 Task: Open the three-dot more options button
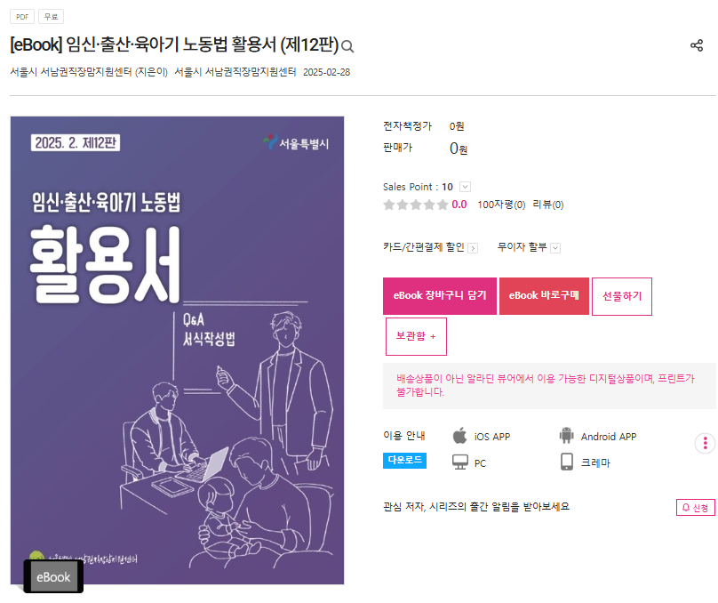point(706,443)
